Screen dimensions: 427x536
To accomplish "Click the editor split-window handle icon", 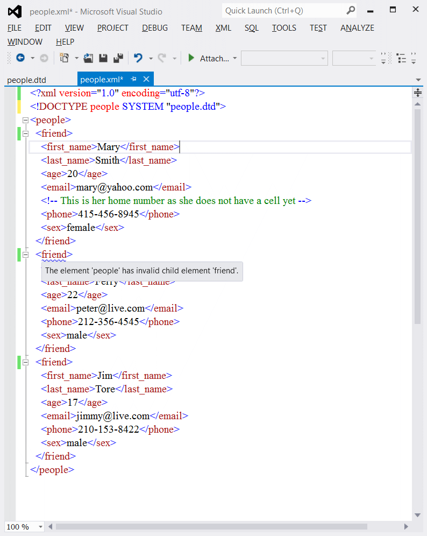I will tap(418, 93).
